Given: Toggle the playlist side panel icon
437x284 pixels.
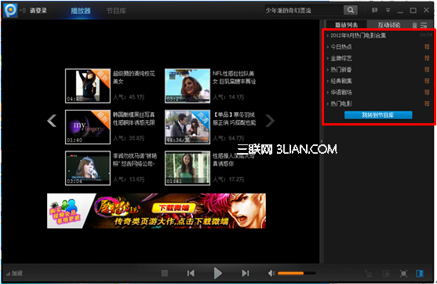Looking at the screenshot, I should 420,274.
